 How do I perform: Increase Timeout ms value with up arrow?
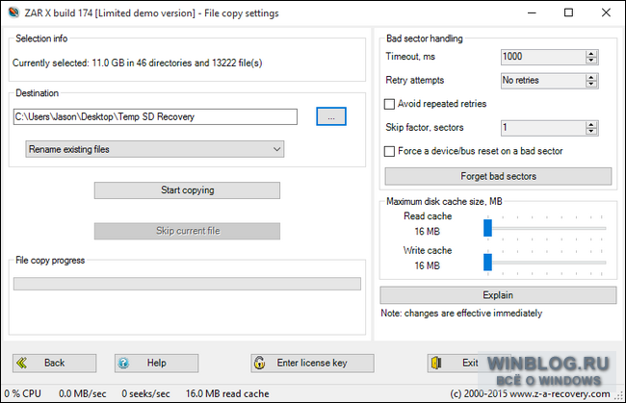(591, 54)
